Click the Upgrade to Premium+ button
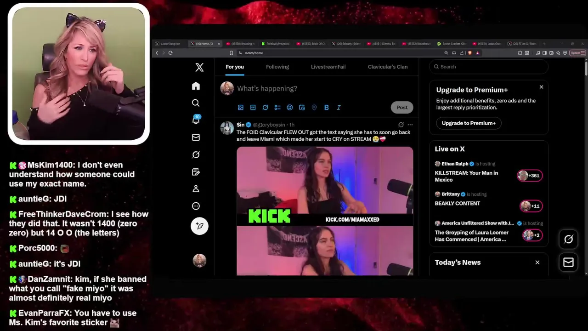This screenshot has width=588, height=331. pyautogui.click(x=469, y=123)
